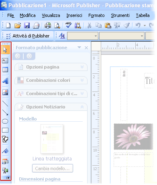Open the Modifica menu

click(x=28, y=15)
